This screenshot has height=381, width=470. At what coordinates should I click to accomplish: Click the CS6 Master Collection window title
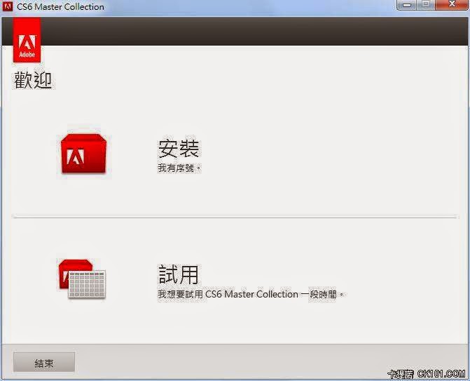[60, 6]
